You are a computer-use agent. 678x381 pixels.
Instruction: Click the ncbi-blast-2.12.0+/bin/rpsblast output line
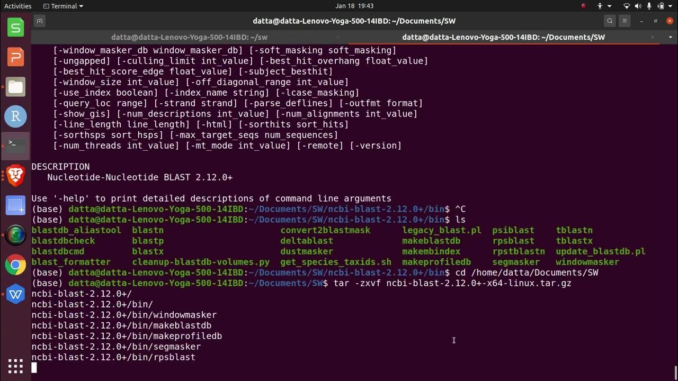[113, 357]
